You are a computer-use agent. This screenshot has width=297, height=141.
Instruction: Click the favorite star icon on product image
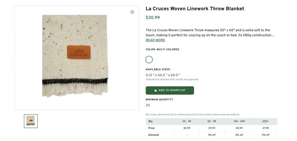[x=132, y=12]
